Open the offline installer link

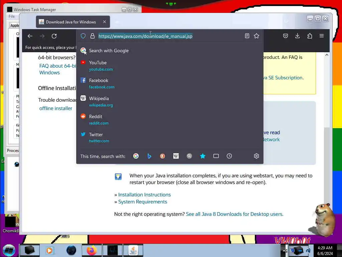point(56,108)
